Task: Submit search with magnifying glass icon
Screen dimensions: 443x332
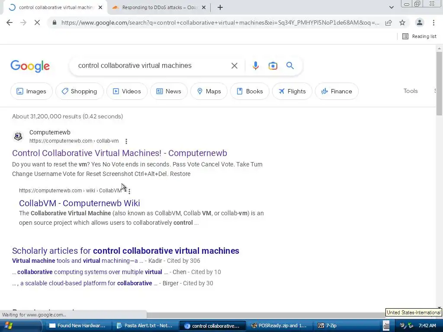Action: tap(290, 66)
